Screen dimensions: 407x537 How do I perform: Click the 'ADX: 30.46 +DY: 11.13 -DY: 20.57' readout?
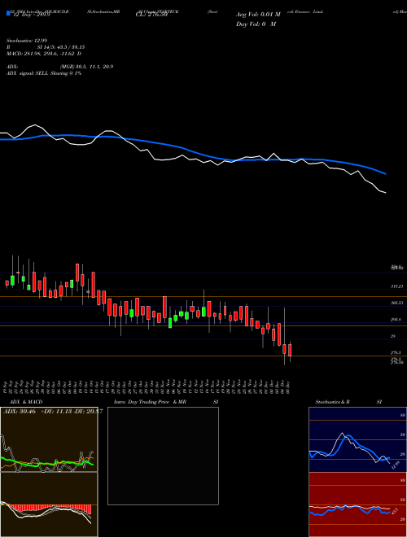point(53,412)
